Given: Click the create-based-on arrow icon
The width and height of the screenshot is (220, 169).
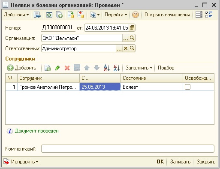Looking at the screenshot, I should tap(93, 15).
